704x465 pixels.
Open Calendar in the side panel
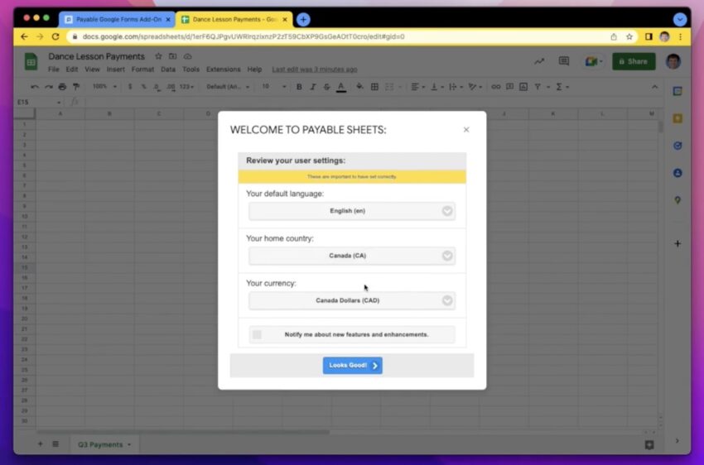(x=677, y=92)
